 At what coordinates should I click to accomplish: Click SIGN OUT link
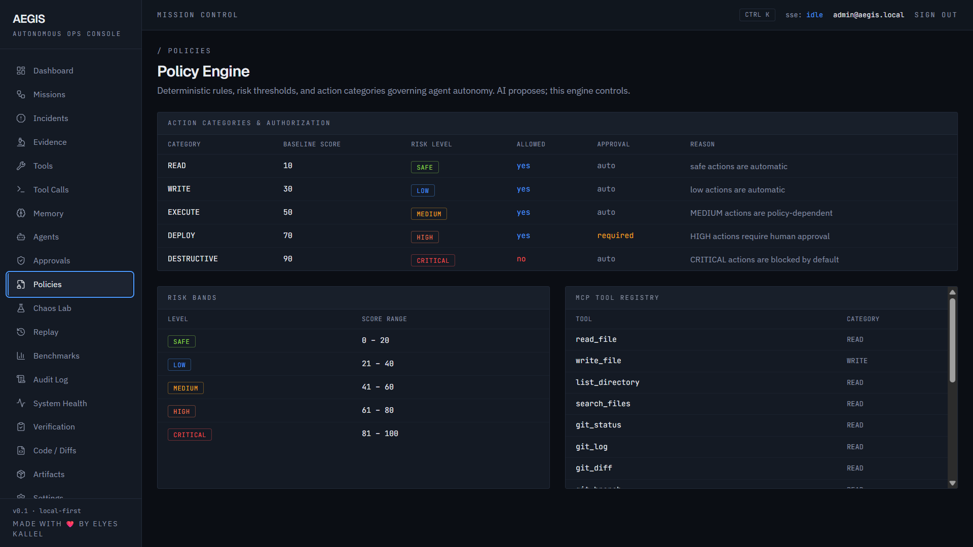point(935,15)
